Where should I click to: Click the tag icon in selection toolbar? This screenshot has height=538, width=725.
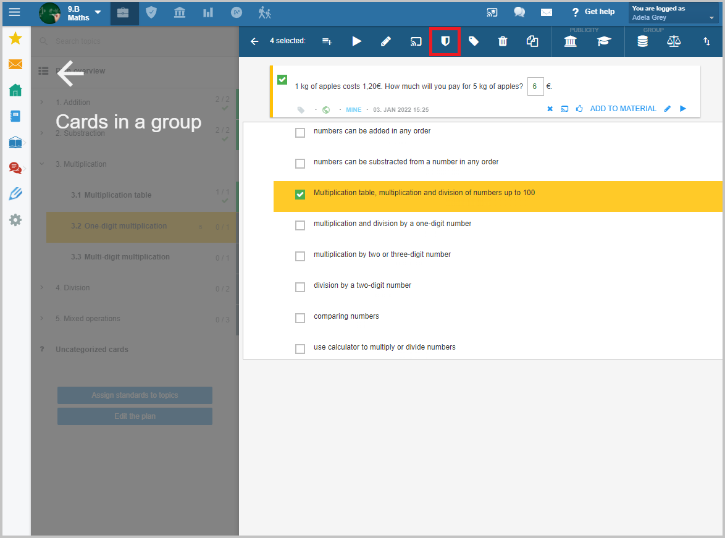474,41
